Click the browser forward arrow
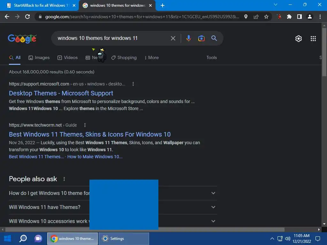 click(17, 17)
